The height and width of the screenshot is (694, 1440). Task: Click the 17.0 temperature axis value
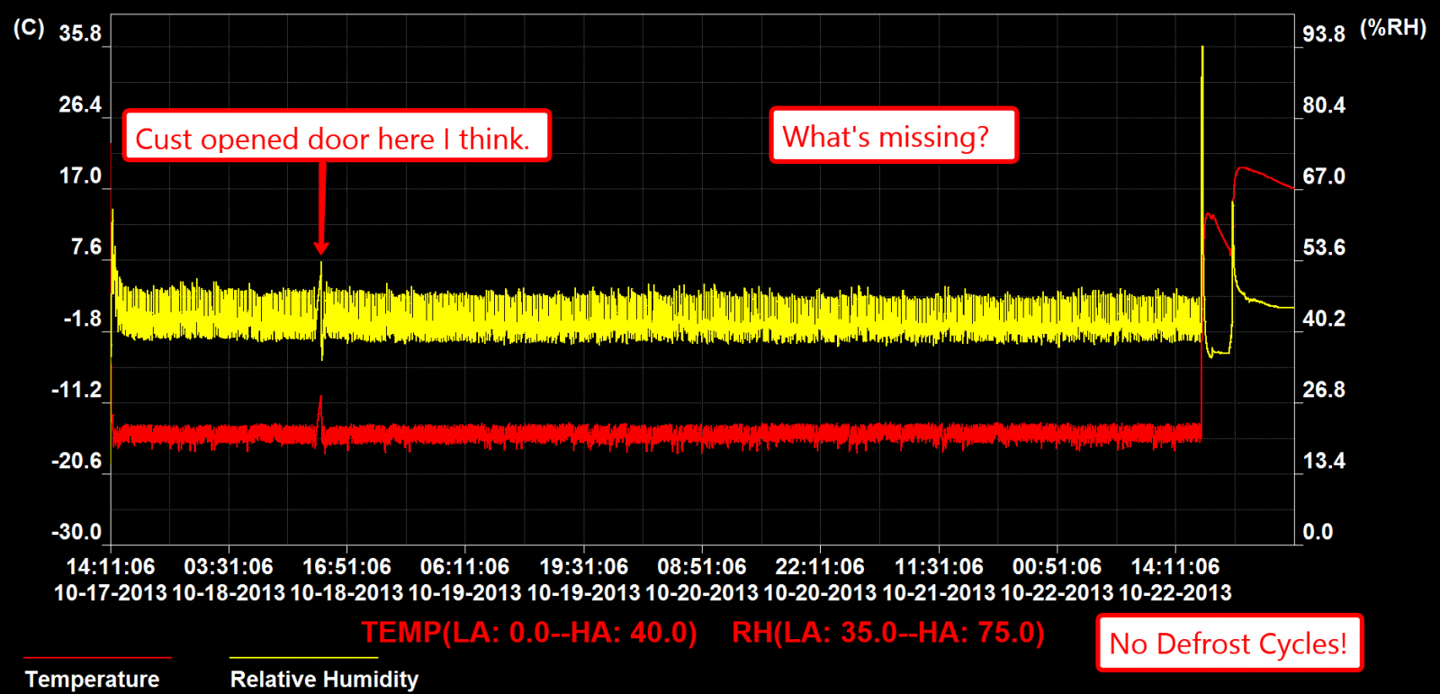pos(80,176)
